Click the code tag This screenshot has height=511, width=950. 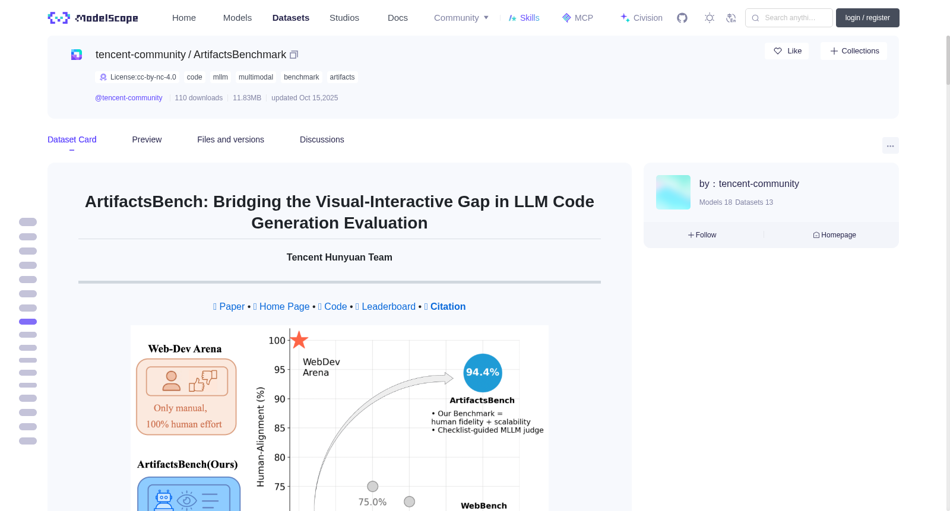point(195,77)
